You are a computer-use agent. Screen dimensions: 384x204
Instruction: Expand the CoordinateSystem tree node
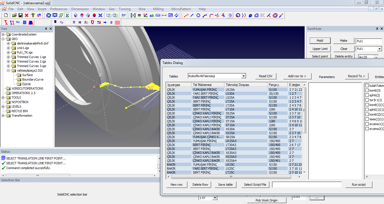(3, 34)
